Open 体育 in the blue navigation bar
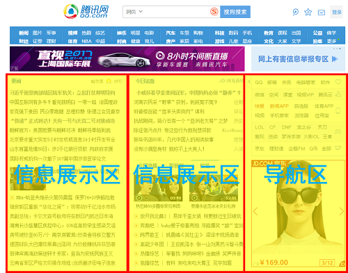Image resolution: width=348 pixels, height=273 pixels. tap(72, 41)
